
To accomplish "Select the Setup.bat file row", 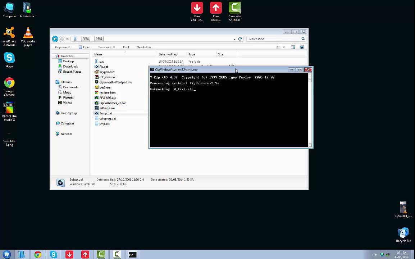I will pyautogui.click(x=121, y=113).
